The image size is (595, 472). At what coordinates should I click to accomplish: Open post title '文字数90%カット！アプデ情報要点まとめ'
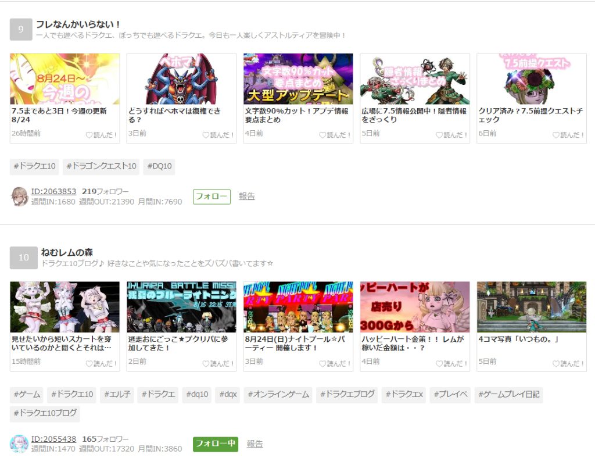(297, 115)
